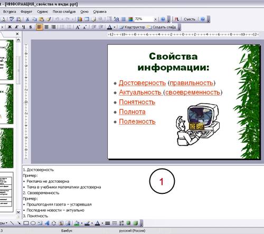Insert WordArt from drawing toolbar
264x234 pixels.
coord(47,223)
